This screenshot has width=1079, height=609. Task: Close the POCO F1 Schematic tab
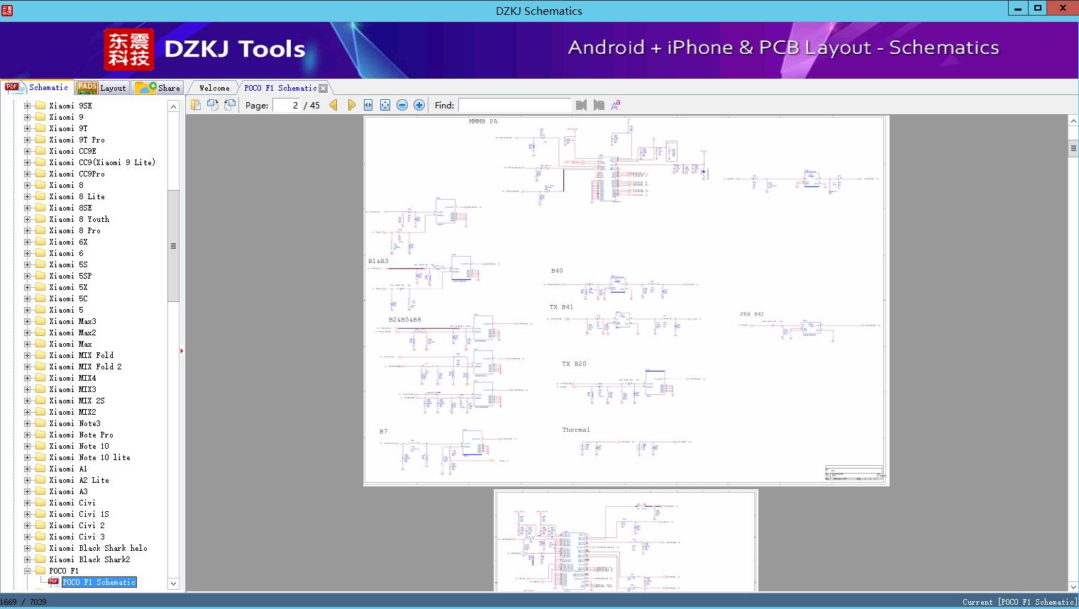click(323, 89)
